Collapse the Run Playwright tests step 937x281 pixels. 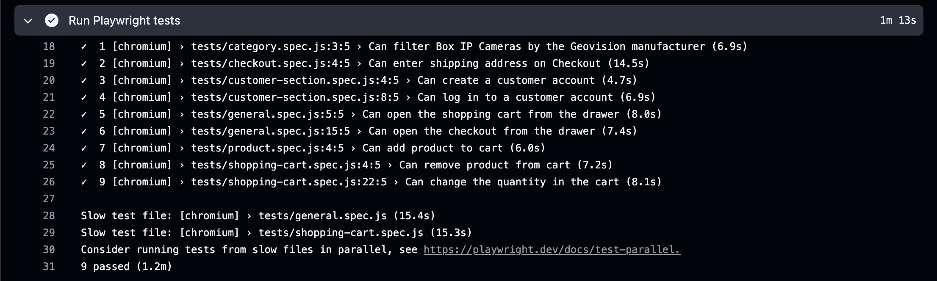pyautogui.click(x=28, y=21)
